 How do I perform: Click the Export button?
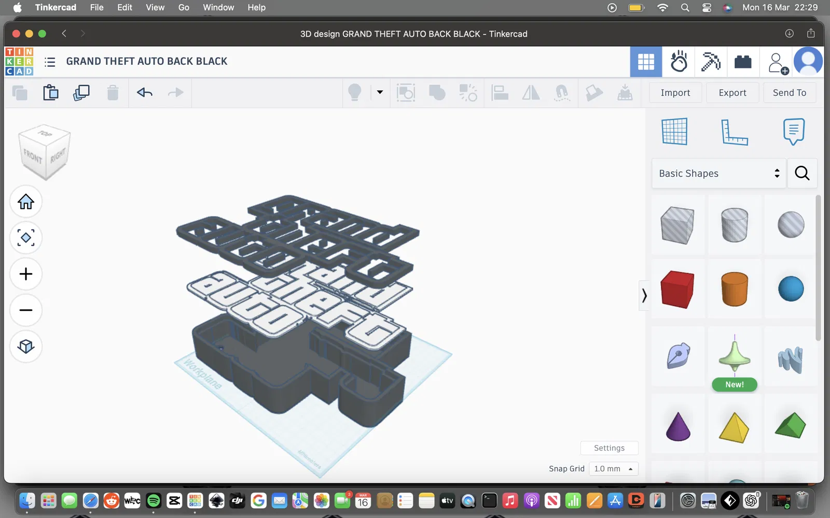click(732, 93)
